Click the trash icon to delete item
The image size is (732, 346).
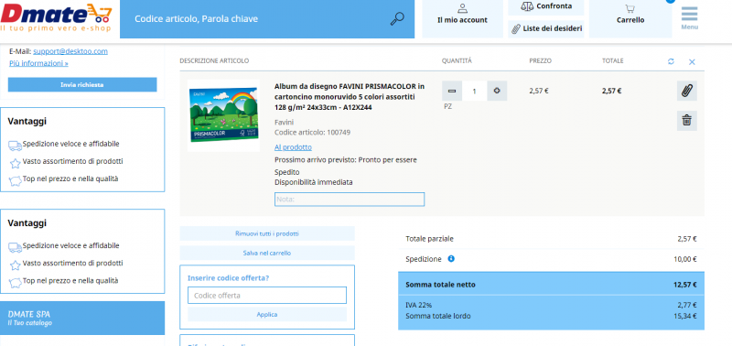687,121
